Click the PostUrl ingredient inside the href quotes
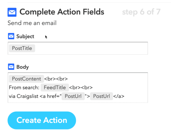The height and width of the screenshot is (130, 171). coord(73,96)
